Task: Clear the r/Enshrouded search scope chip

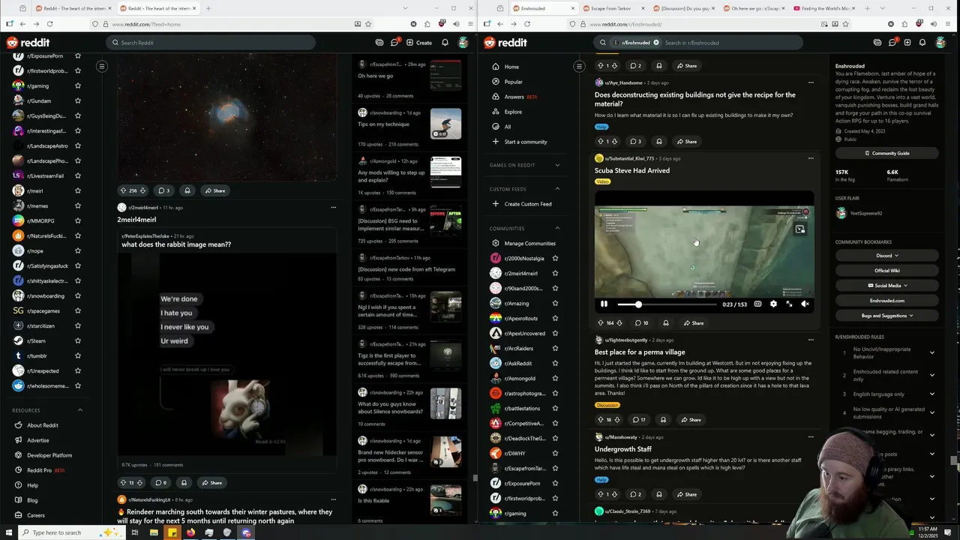Action: (x=655, y=43)
